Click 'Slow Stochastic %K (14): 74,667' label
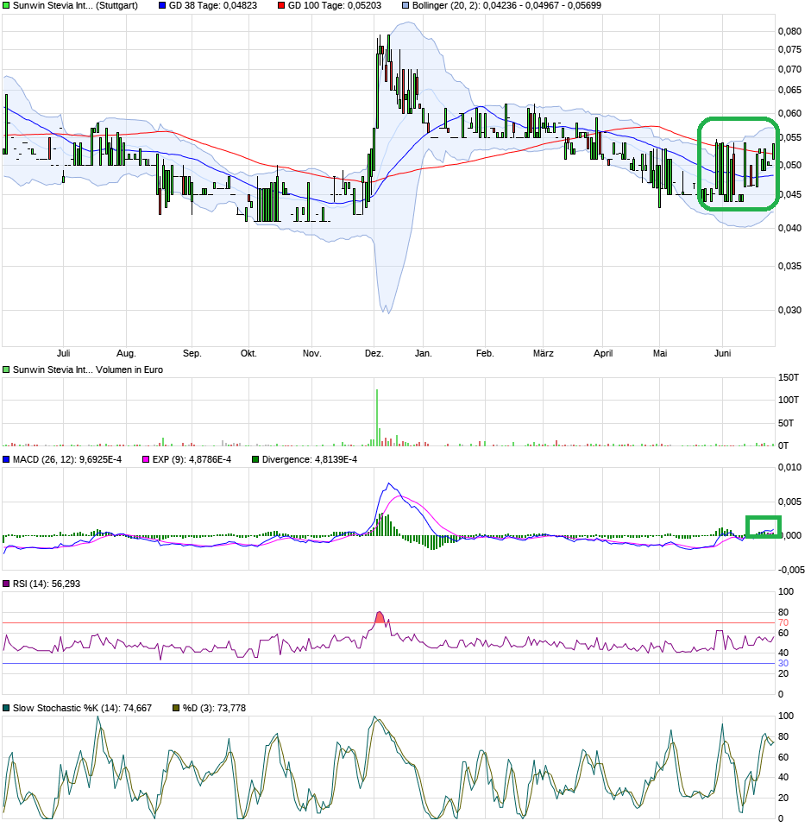Image resolution: width=811 pixels, height=827 pixels. [82, 709]
